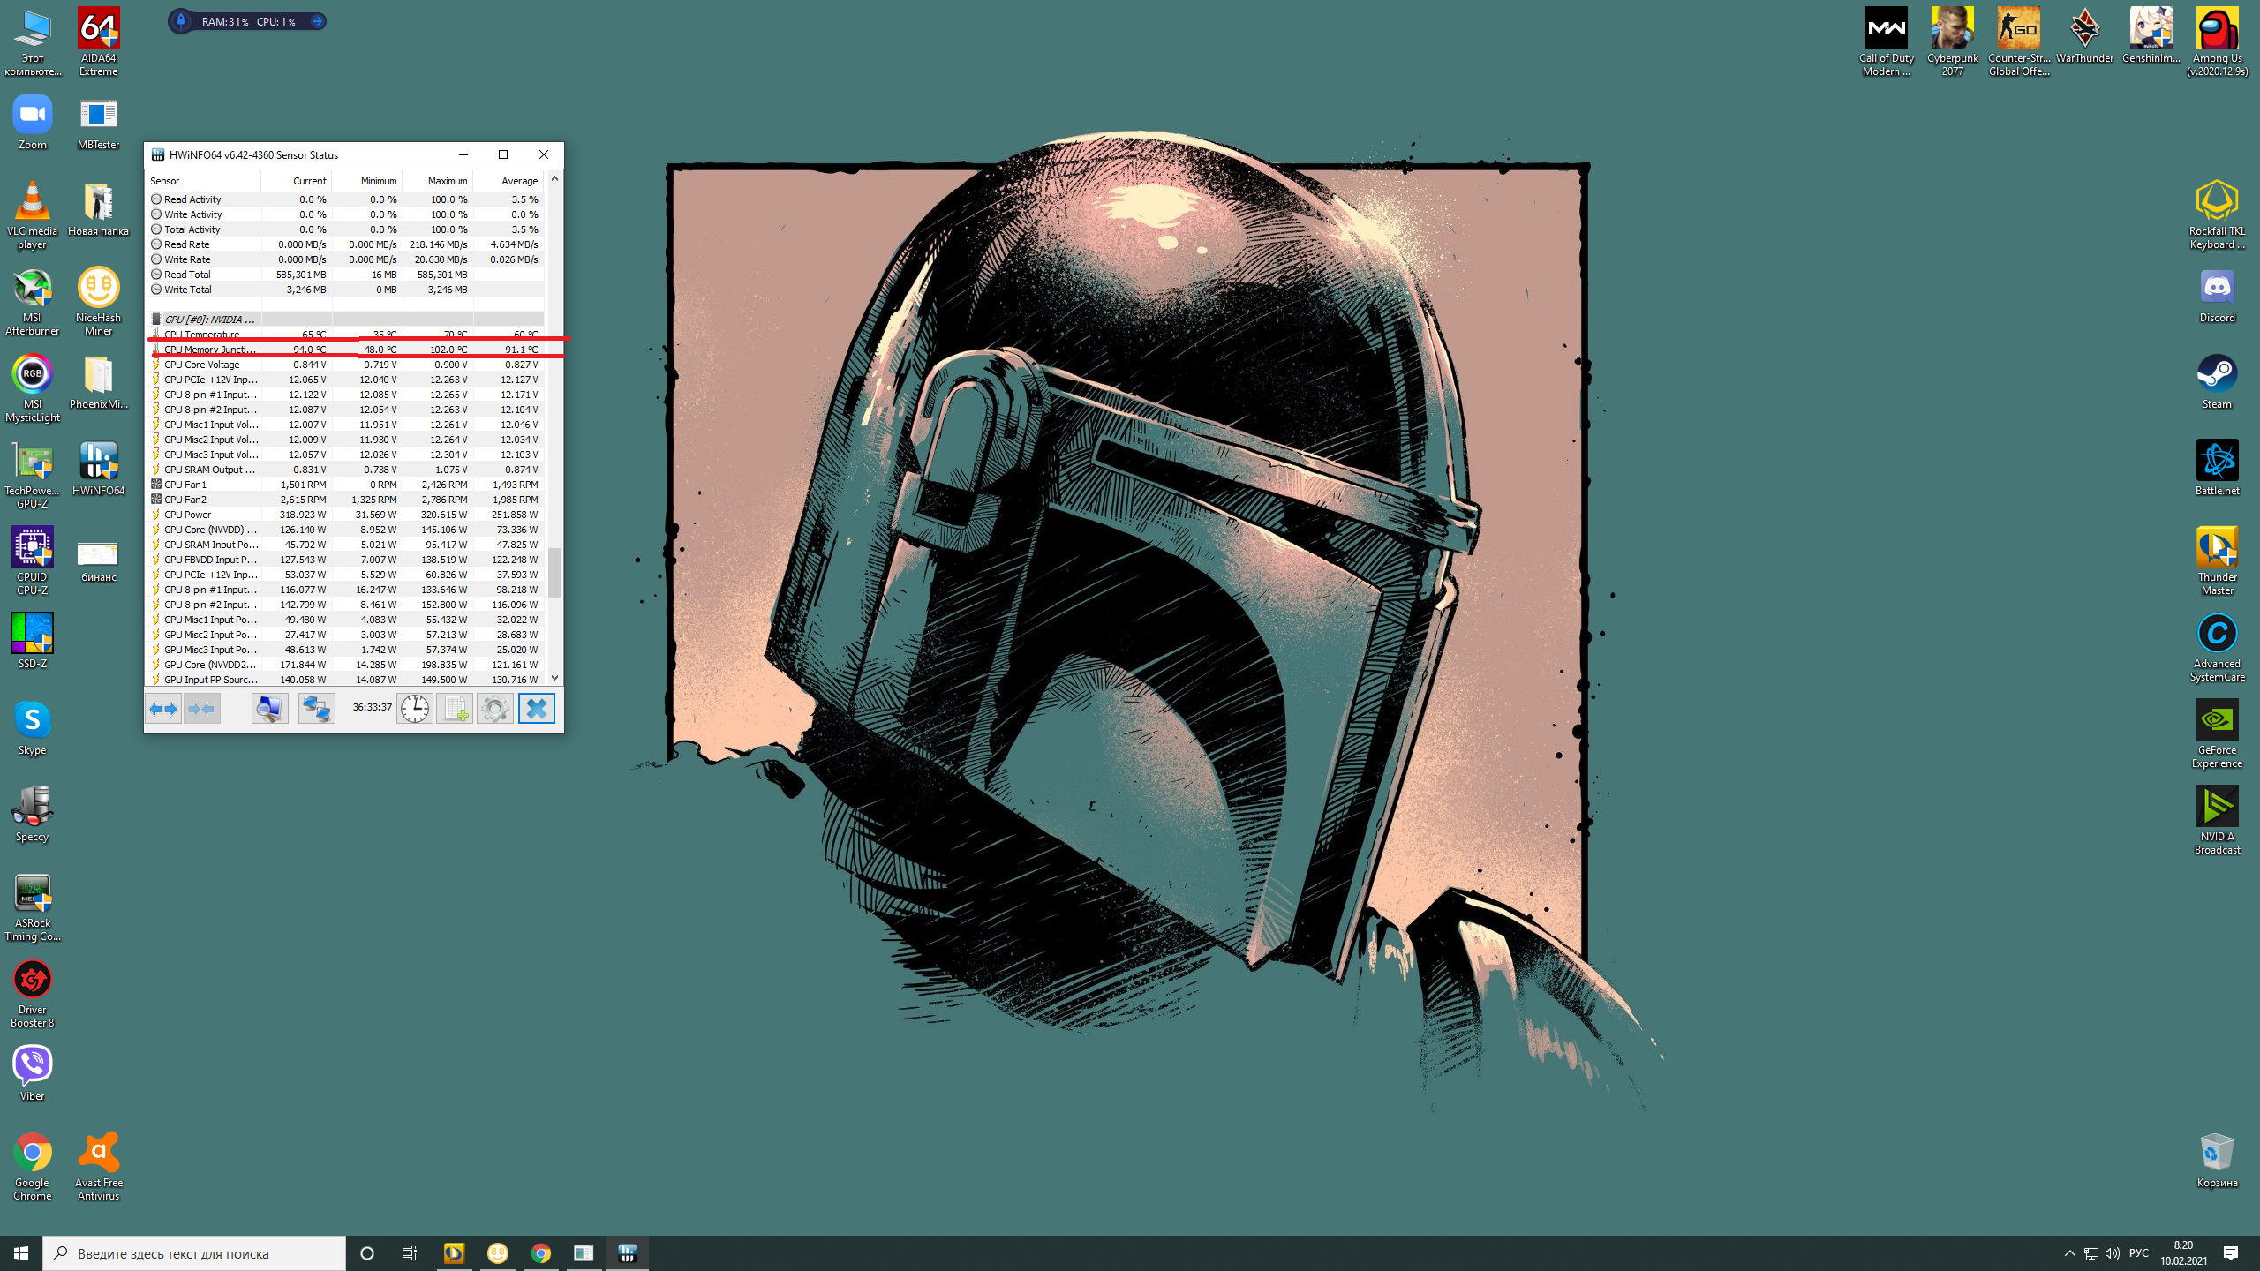
Task: Open HWiNFO sensor settings gear
Action: [x=495, y=709]
